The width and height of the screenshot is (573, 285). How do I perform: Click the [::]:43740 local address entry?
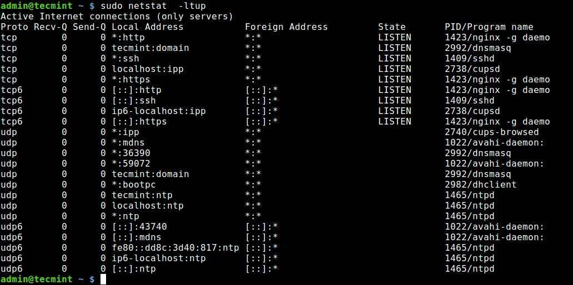(x=139, y=227)
